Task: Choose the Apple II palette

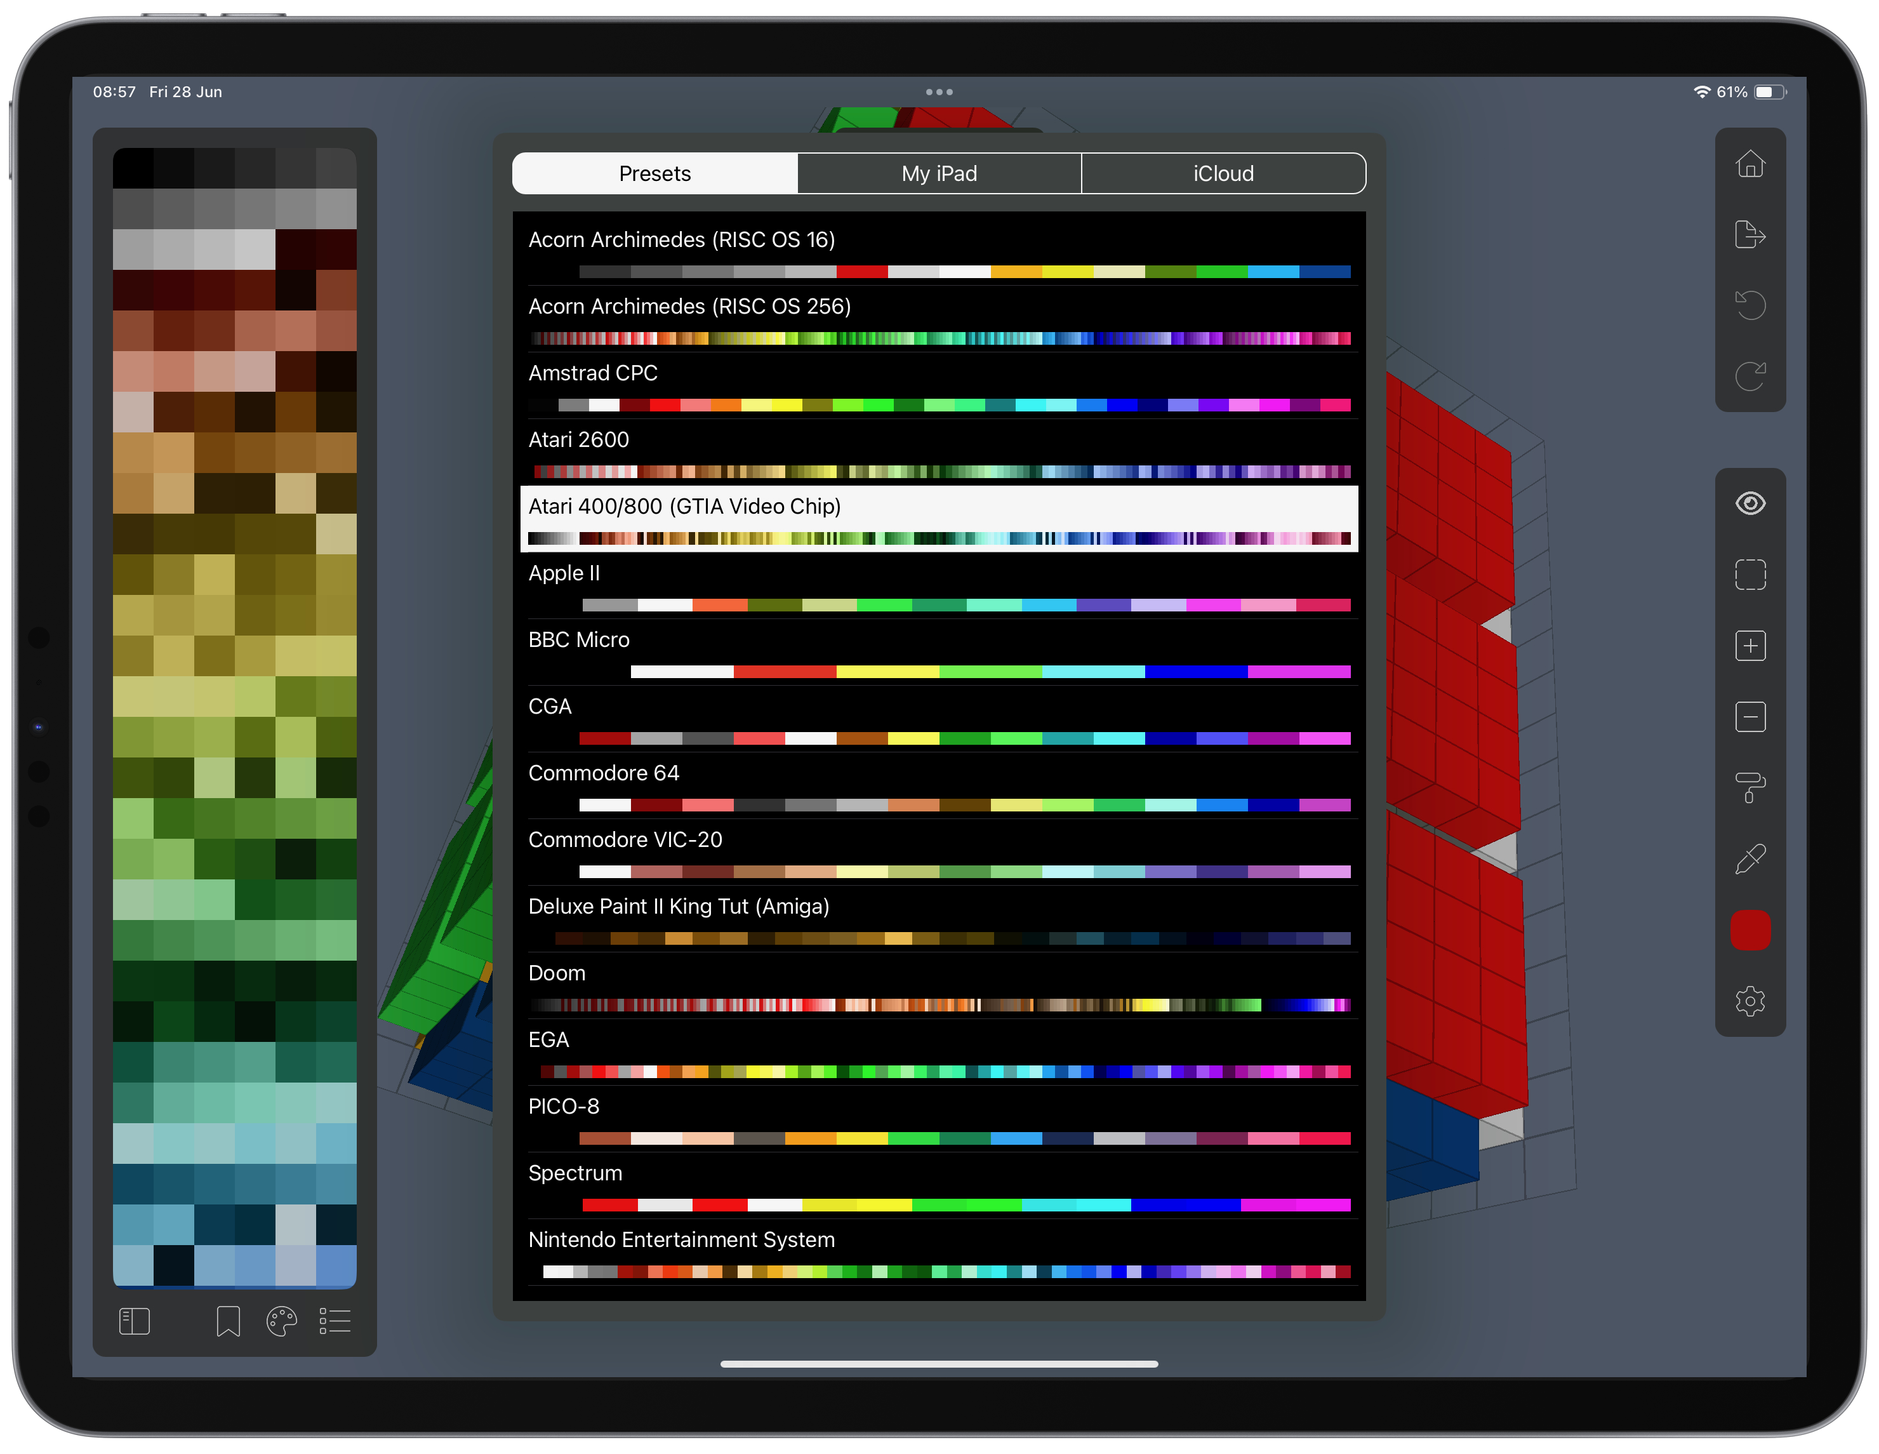Action: [939, 586]
